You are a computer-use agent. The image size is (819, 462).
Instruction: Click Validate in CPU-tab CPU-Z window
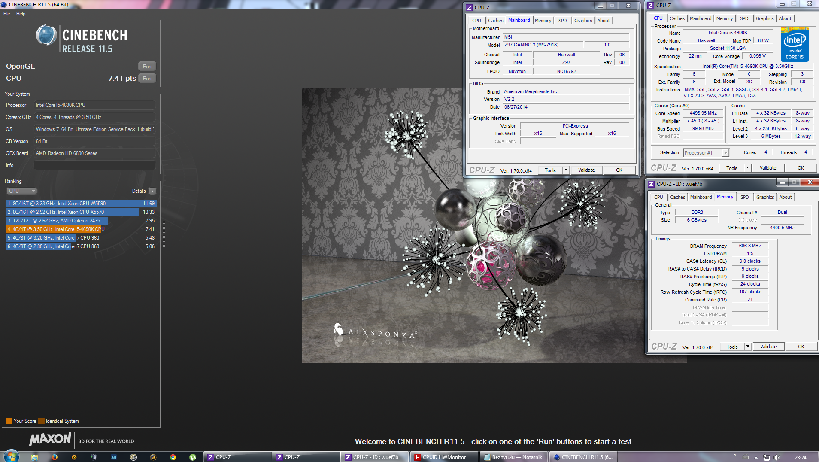(768, 168)
